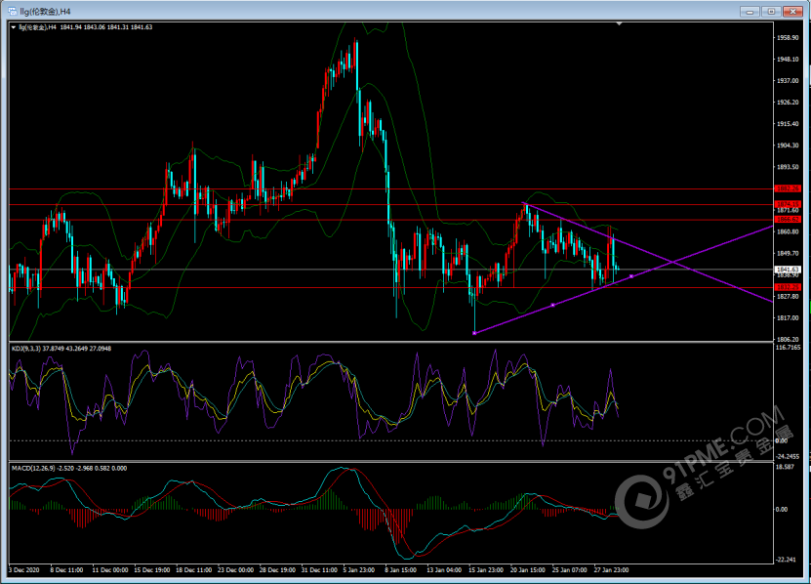
Task: Click the 31 Dec 11:00 time label
Action: pyautogui.click(x=319, y=570)
